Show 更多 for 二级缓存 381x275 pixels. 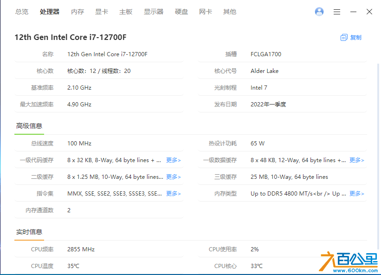[x=173, y=177]
